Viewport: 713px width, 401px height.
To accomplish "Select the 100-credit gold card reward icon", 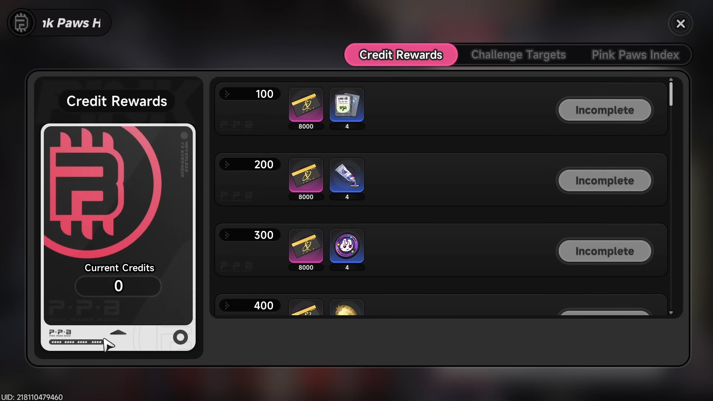I will click(306, 105).
